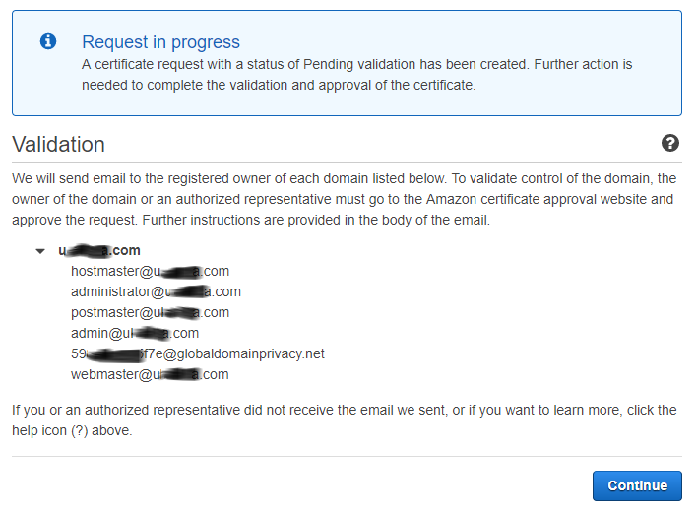Click the "Request in progress" title

click(160, 42)
